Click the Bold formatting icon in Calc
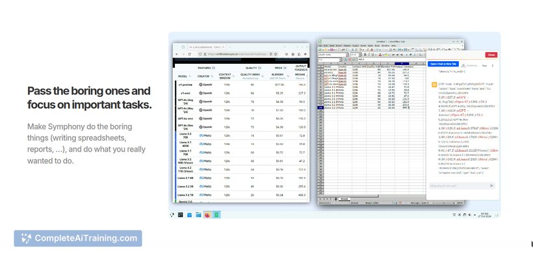 [365, 55]
